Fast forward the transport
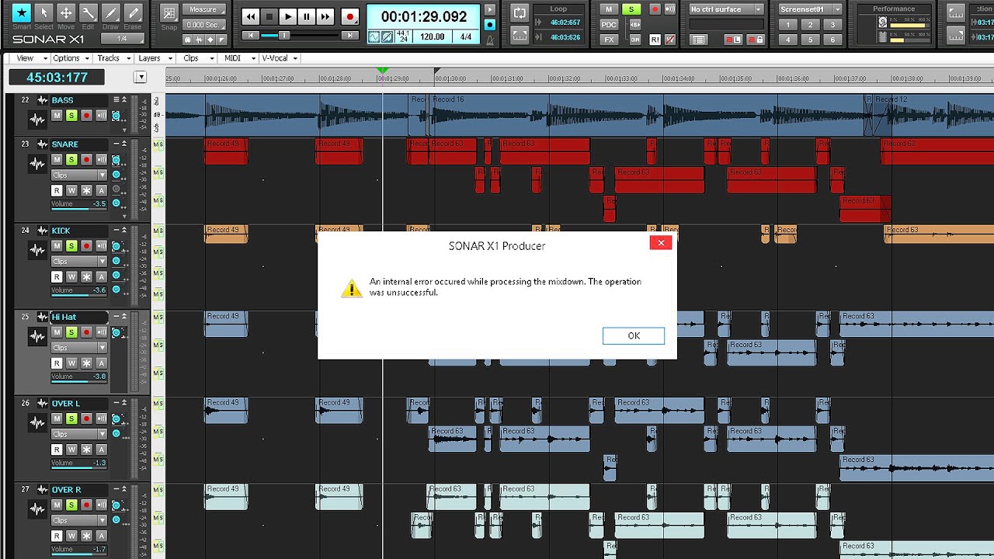 coord(325,16)
